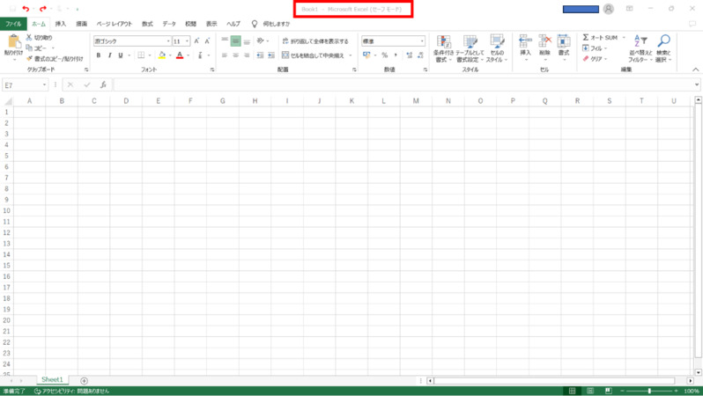Expand the Merge & Center dropdown arrow

pyautogui.click(x=351, y=55)
